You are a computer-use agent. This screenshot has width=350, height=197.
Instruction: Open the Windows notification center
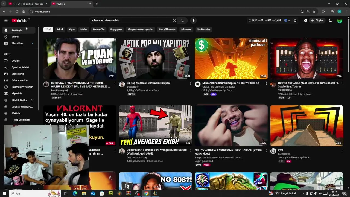[344, 193]
